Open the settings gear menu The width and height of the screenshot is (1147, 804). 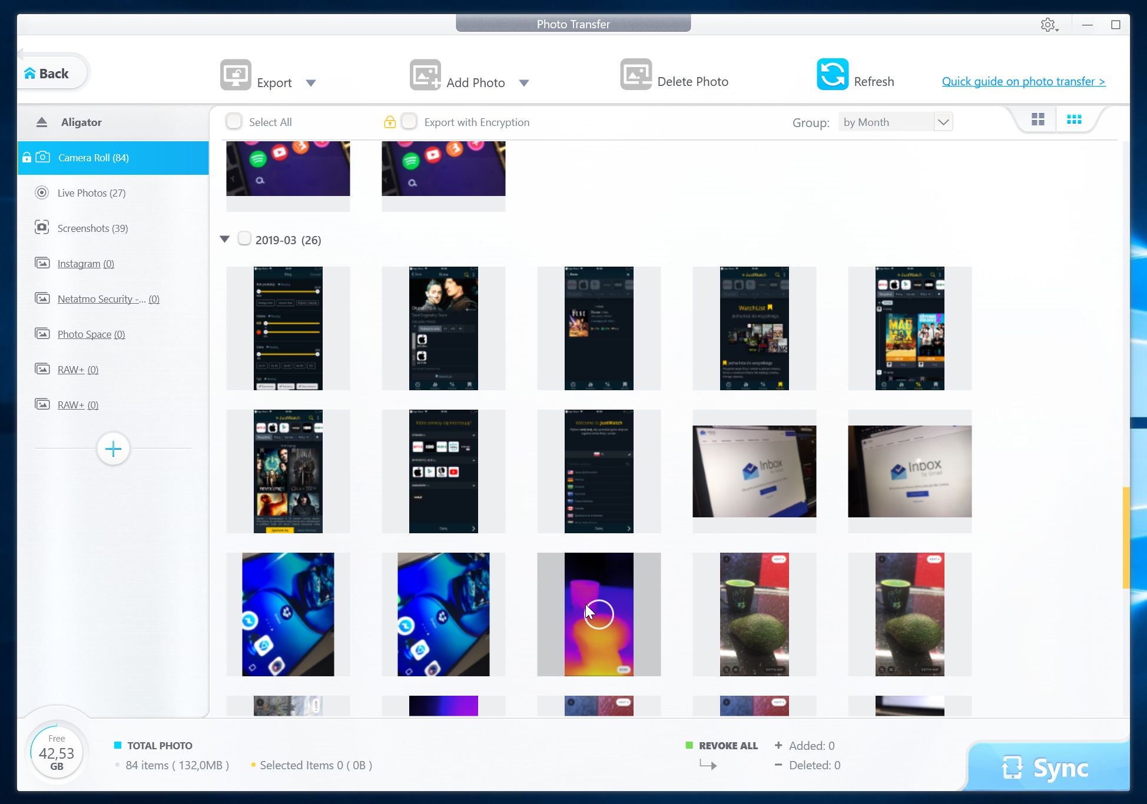1048,25
